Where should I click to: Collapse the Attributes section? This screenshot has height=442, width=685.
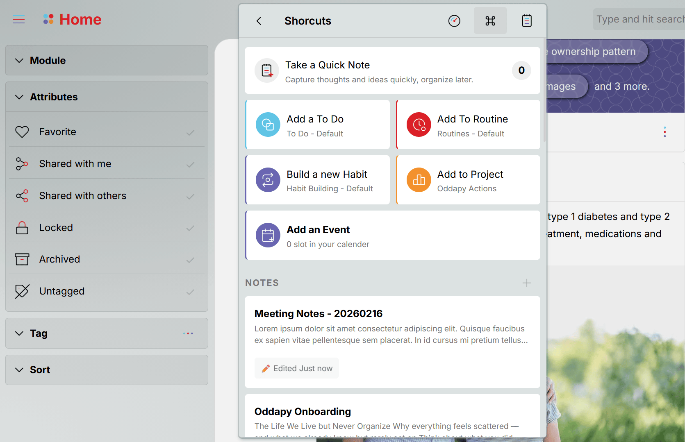click(x=19, y=97)
